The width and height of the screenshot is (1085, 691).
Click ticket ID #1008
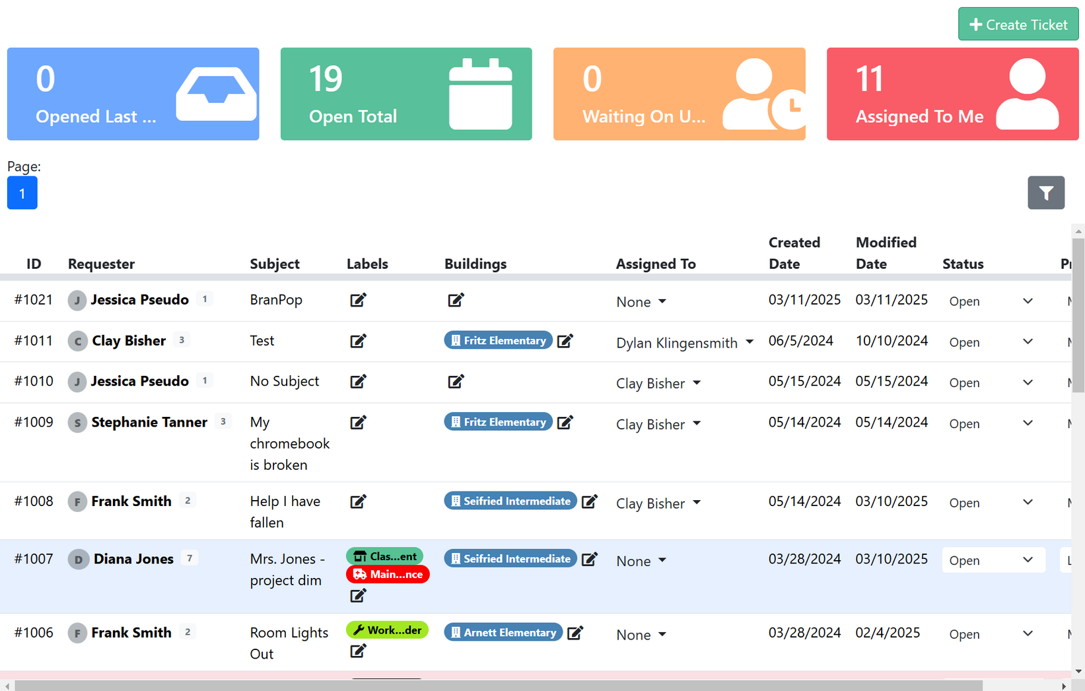tap(34, 501)
